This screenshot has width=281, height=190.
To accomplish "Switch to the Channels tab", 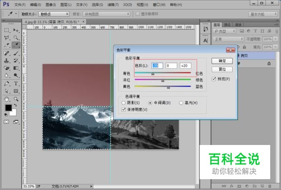I will coord(238,25).
